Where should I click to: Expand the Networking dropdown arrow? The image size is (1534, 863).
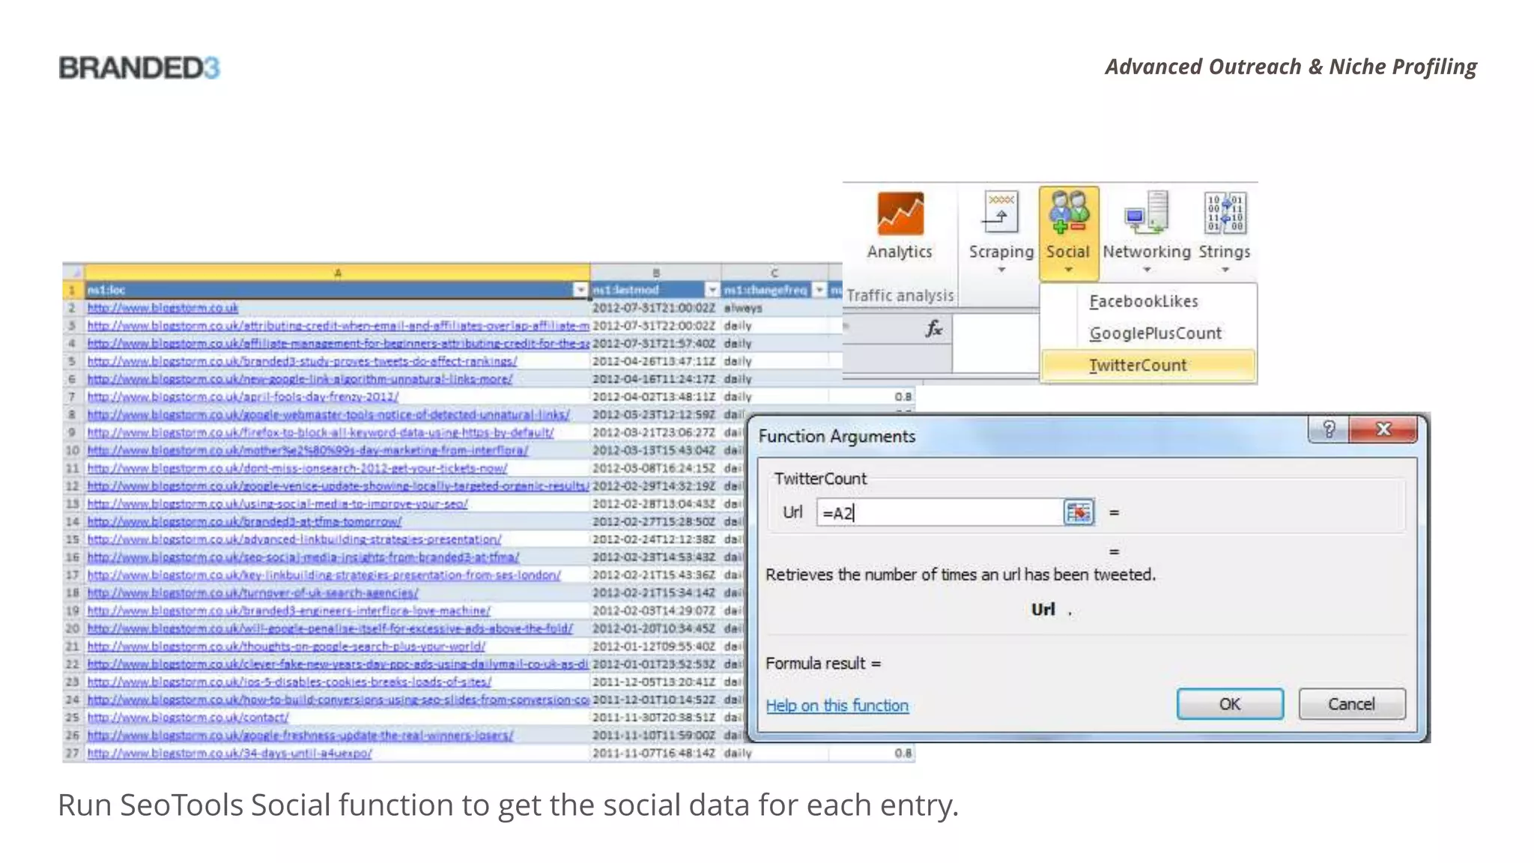point(1147,270)
